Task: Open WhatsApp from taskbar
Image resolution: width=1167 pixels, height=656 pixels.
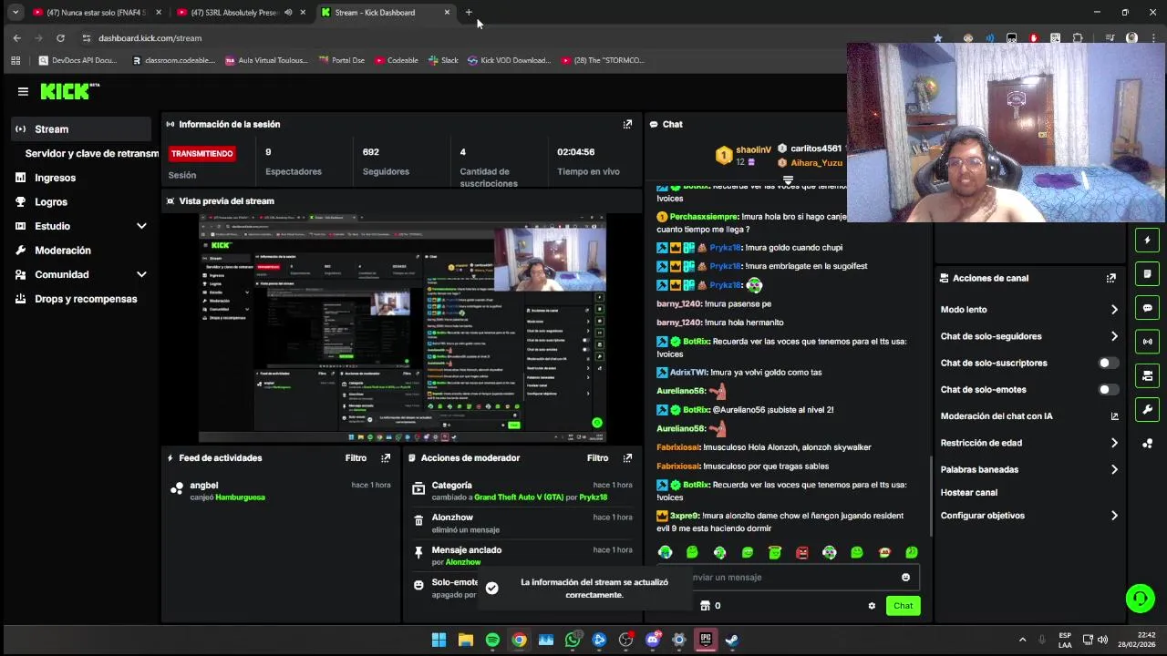Action: [573, 640]
